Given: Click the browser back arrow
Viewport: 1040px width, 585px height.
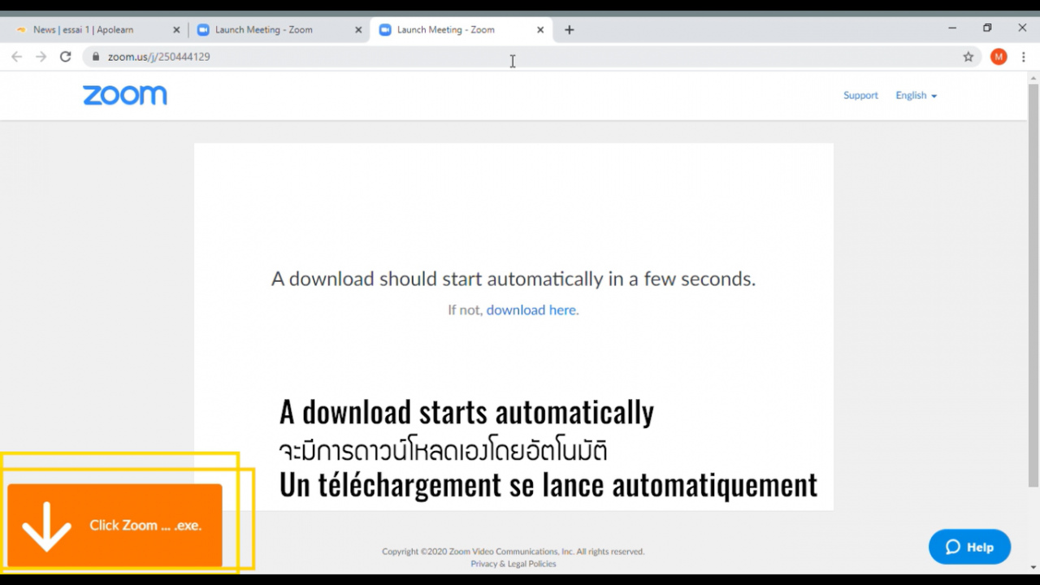Looking at the screenshot, I should (17, 57).
